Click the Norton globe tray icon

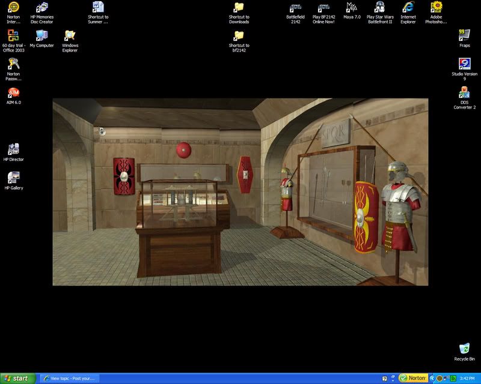coord(440,379)
